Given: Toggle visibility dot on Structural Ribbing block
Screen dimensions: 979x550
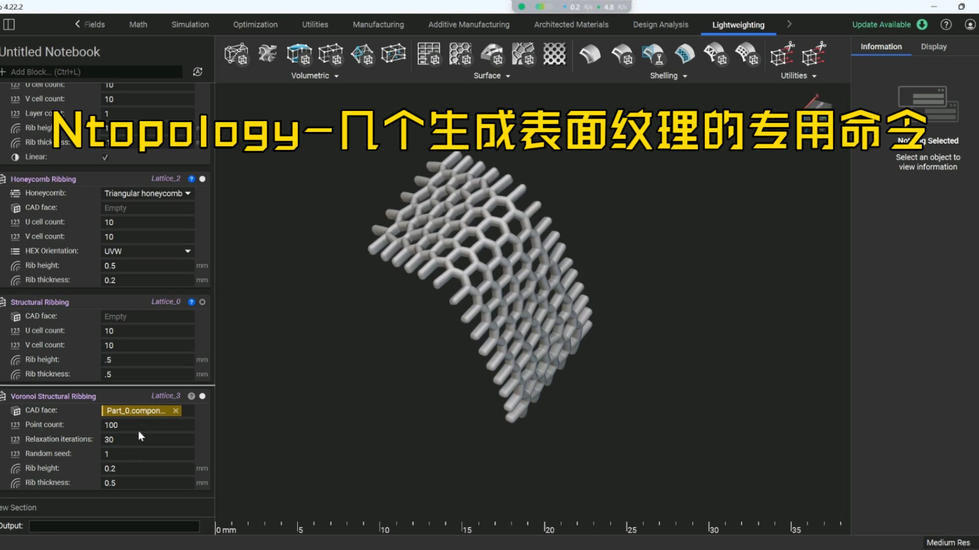Looking at the screenshot, I should click(202, 301).
